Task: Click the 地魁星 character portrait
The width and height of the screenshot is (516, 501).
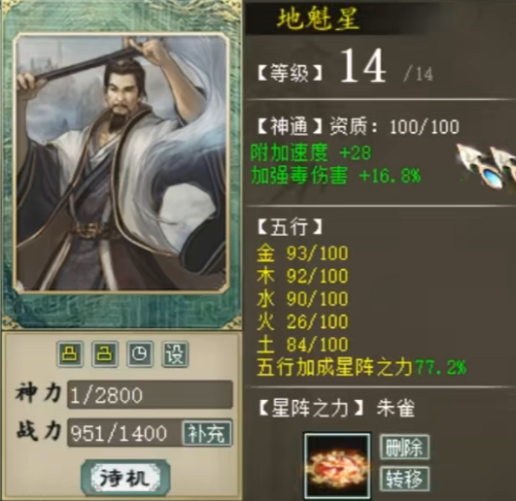Action: pyautogui.click(x=120, y=162)
